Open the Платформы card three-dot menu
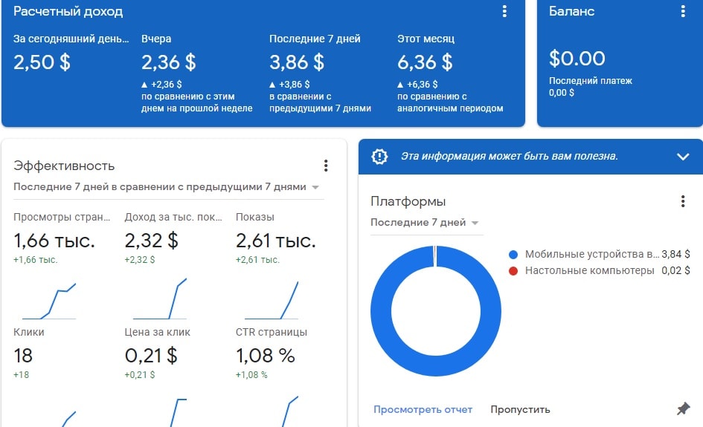Image resolution: width=703 pixels, height=427 pixels. tap(683, 201)
